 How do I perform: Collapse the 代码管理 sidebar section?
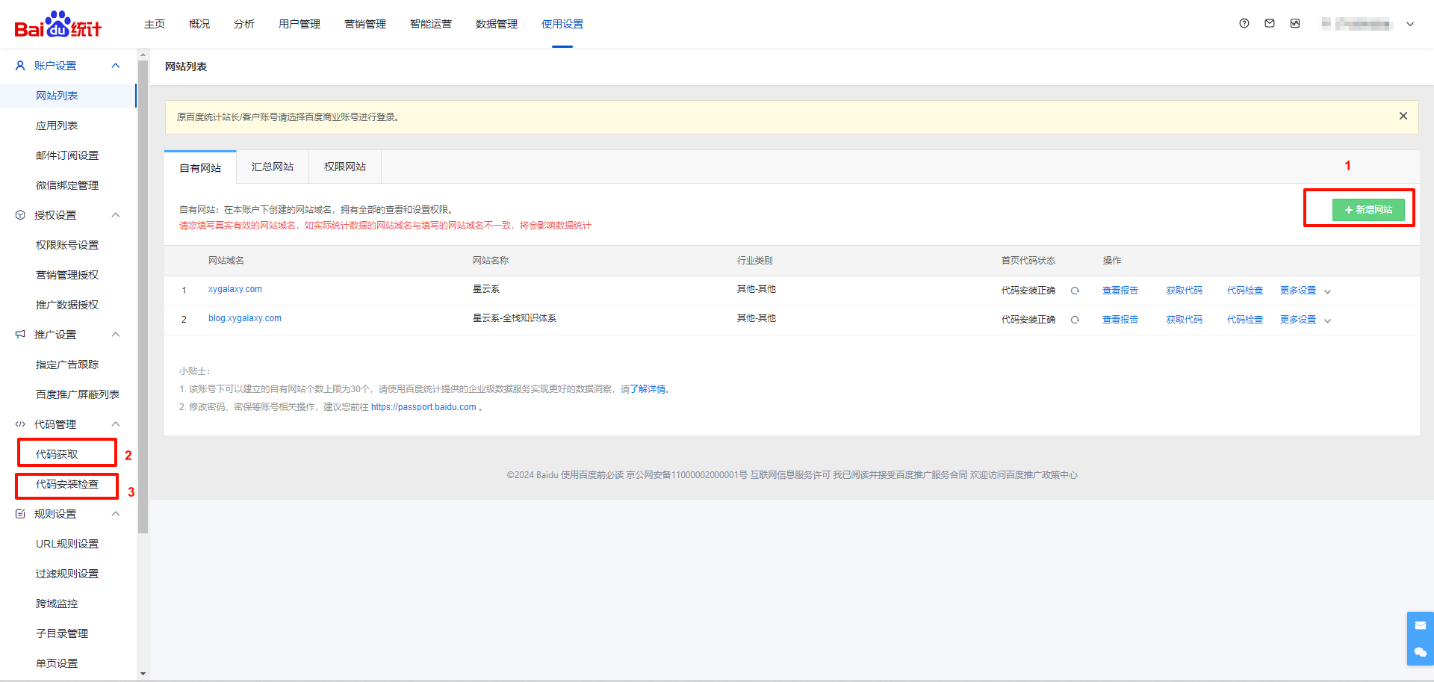click(x=116, y=424)
